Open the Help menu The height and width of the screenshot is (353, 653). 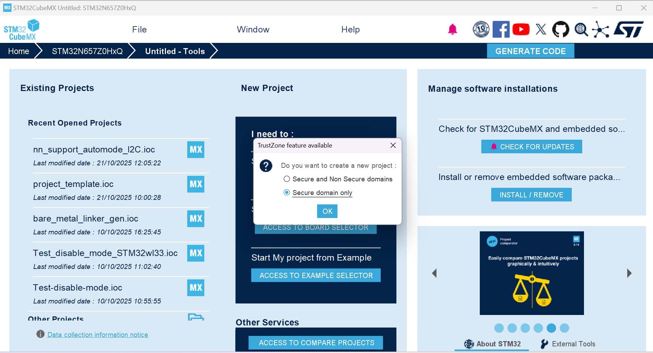(x=350, y=30)
